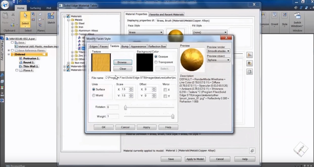This screenshot has height=167, width=314.
Task: Open the Fill Style (none) dropdown
Action: point(210,32)
